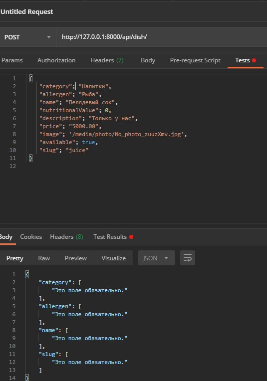Click the request URL input field
The width and height of the screenshot is (267, 381).
tap(162, 37)
